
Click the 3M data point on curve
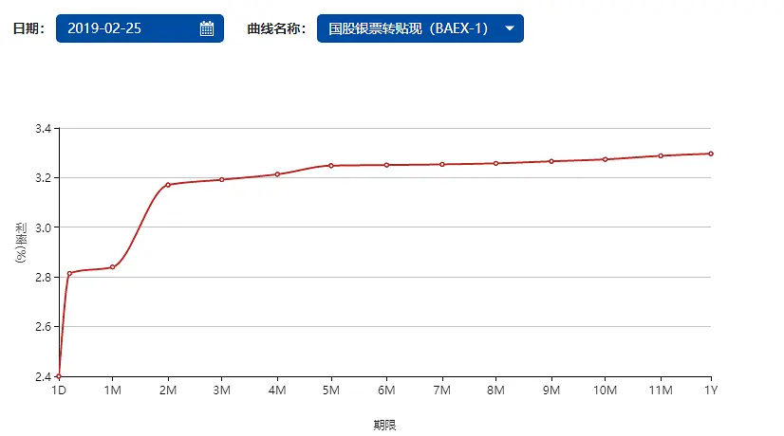[221, 180]
